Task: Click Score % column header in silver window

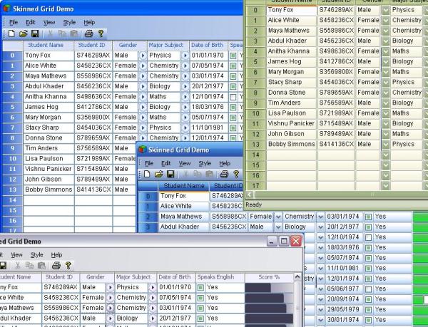Action: (x=269, y=277)
